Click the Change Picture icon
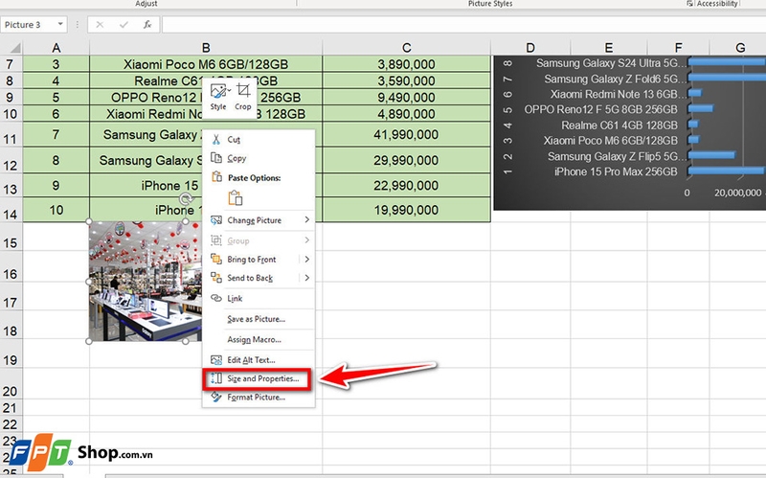 pos(216,220)
